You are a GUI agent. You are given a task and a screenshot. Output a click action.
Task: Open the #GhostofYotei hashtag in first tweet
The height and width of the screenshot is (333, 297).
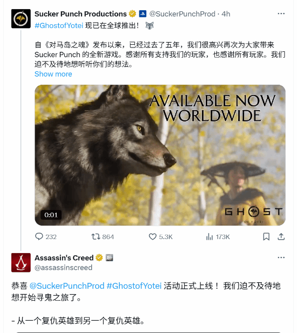point(59,26)
